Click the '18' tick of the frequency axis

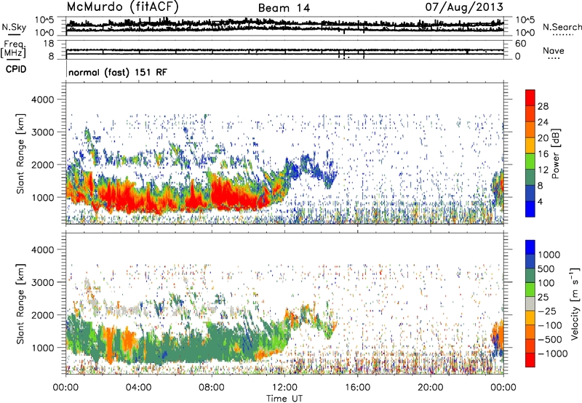pos(49,44)
